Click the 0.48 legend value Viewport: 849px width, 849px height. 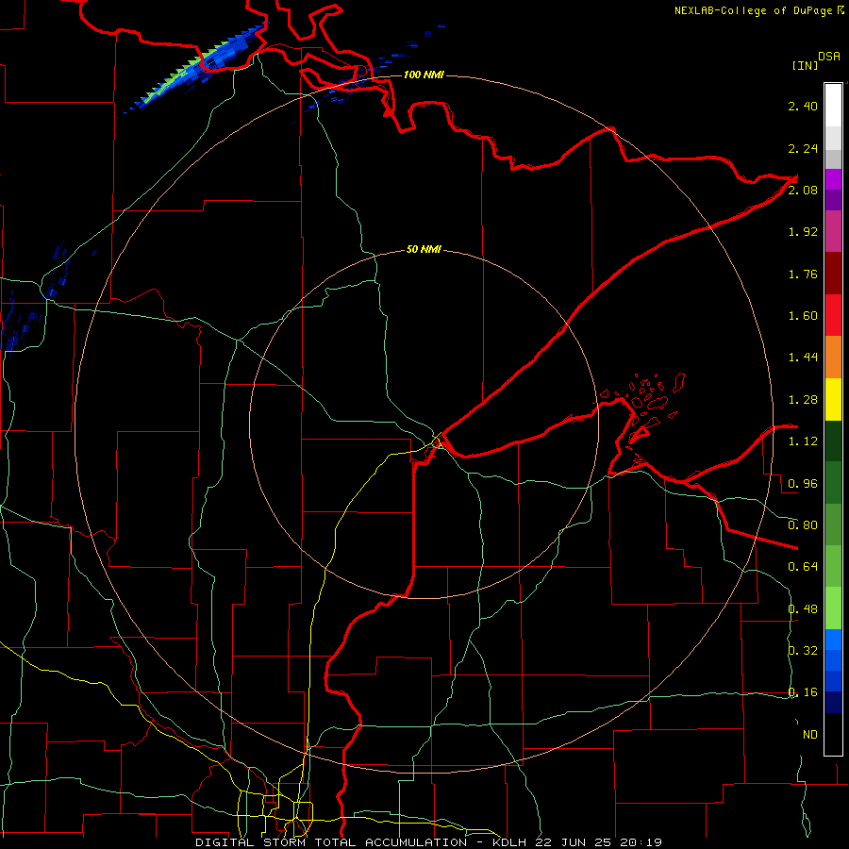tap(803, 609)
